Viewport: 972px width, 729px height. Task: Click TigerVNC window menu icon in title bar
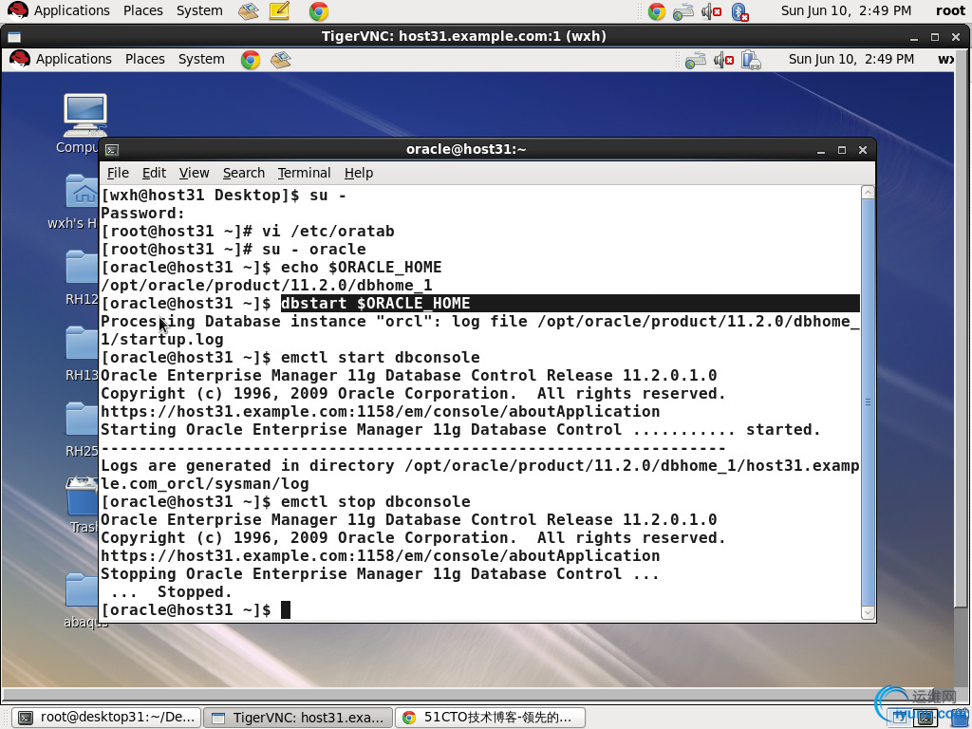(13, 37)
